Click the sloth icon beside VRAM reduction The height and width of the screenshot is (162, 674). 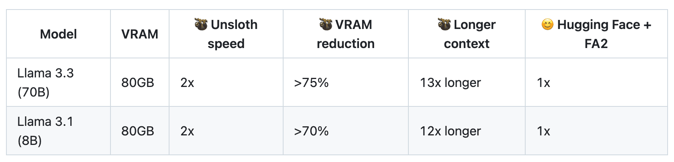tap(326, 25)
